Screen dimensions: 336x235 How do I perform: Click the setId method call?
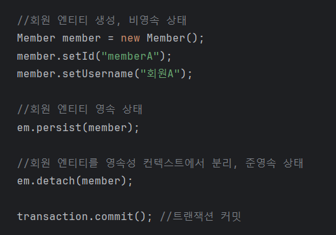click(78, 56)
